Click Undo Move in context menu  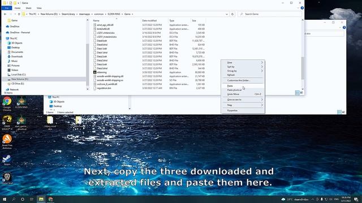(x=243, y=94)
